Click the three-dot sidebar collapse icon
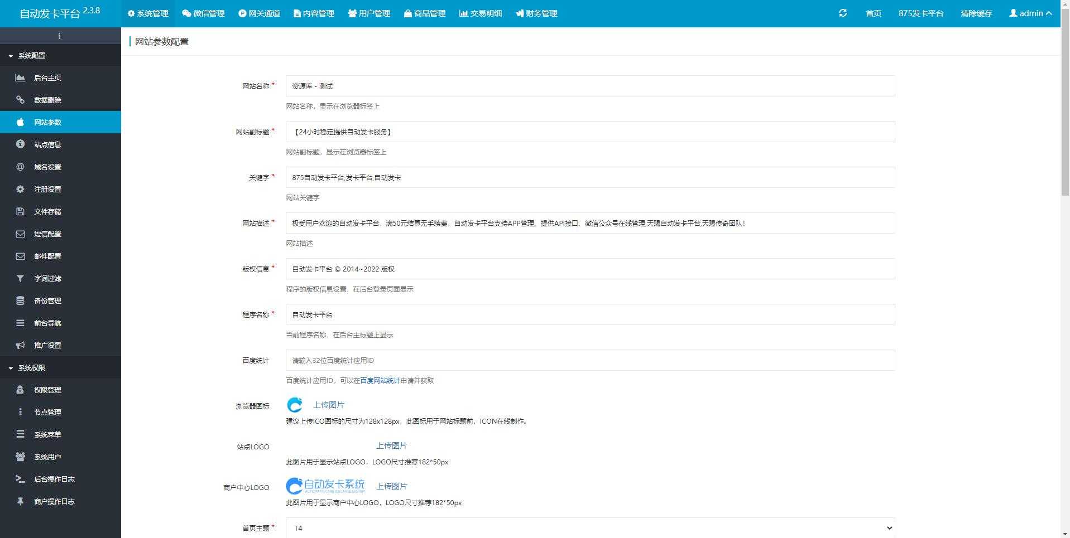 coord(59,36)
